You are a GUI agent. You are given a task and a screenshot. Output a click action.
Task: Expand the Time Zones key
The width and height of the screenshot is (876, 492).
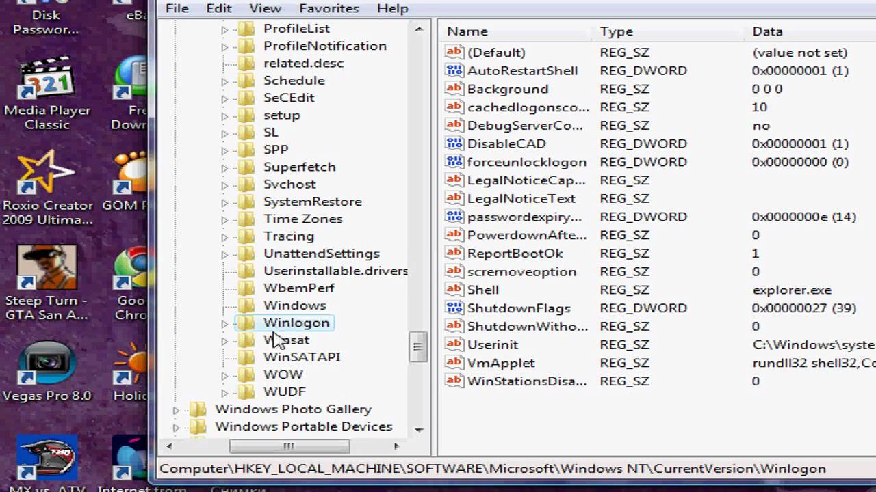coord(224,219)
